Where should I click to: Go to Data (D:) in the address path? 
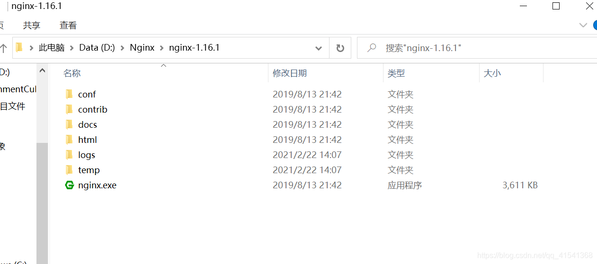tap(97, 48)
